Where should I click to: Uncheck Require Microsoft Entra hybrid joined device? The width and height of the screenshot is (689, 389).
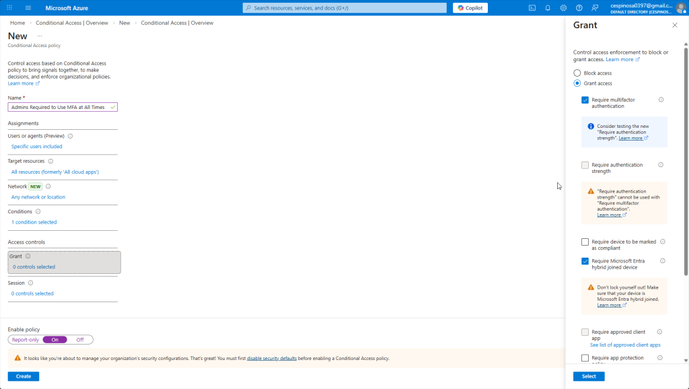585,261
